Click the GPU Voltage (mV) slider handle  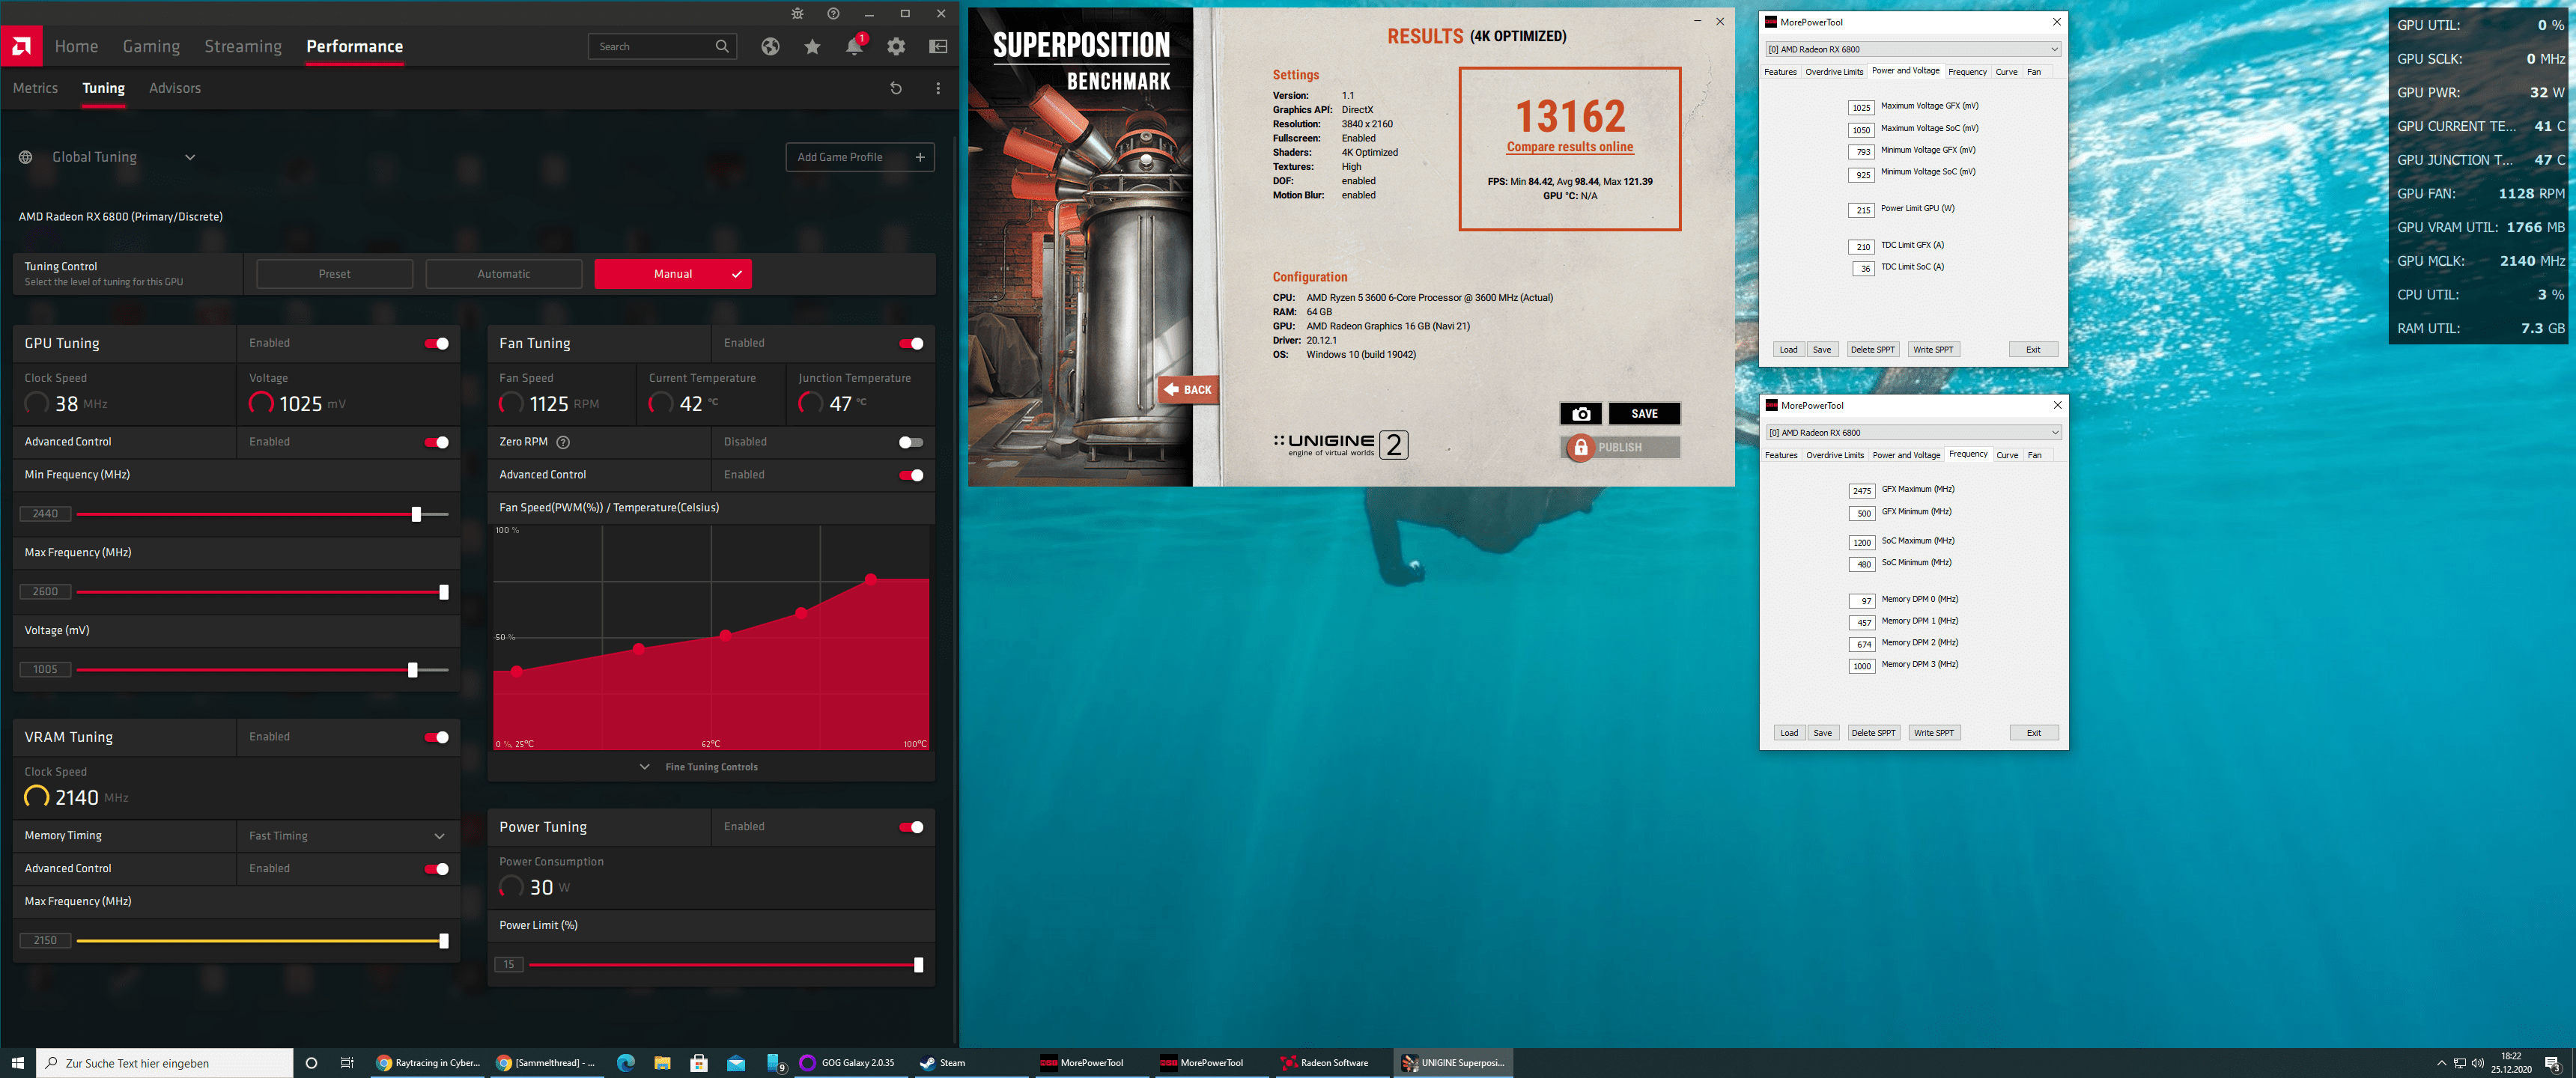click(x=412, y=670)
